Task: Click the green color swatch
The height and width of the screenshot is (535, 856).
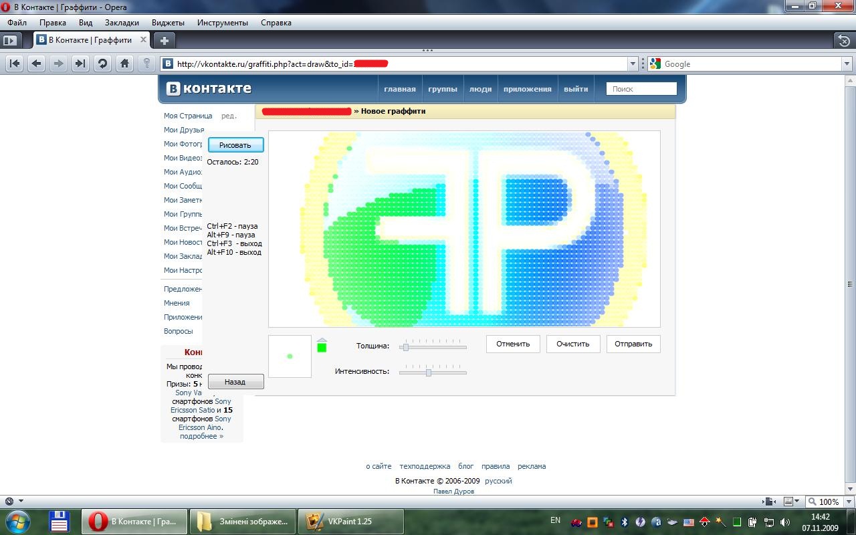Action: pyautogui.click(x=322, y=347)
